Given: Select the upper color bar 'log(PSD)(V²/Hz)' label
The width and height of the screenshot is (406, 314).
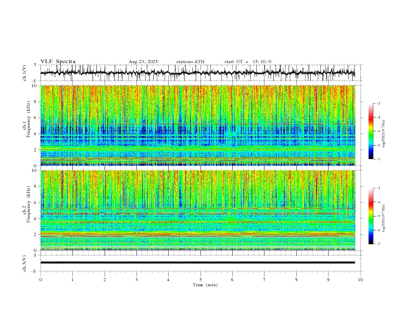Looking at the screenshot, I should tap(383, 134).
